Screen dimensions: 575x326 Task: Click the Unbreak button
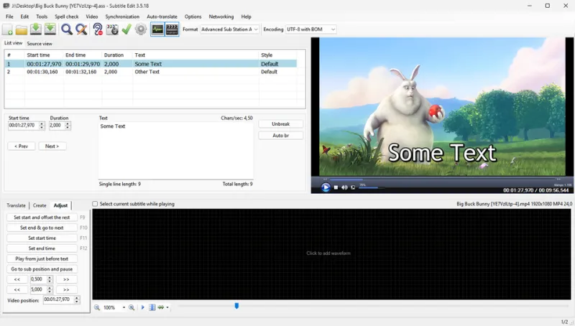(x=280, y=124)
